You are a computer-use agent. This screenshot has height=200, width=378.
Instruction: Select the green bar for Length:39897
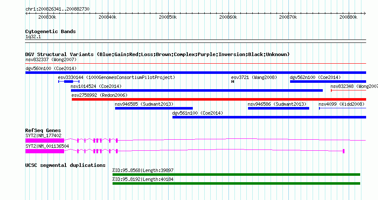pyautogui.click(x=236, y=175)
